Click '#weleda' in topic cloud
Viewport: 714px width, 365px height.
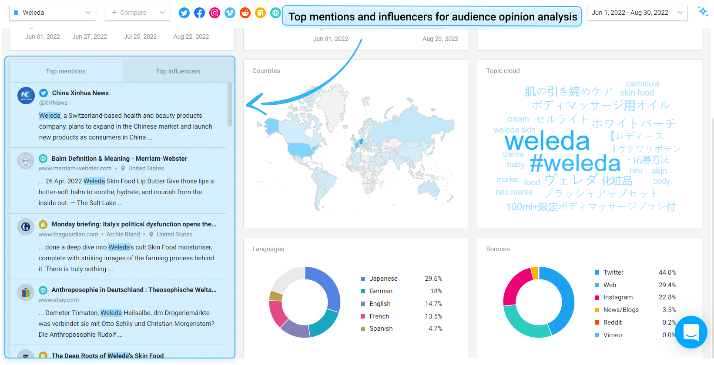click(x=575, y=163)
